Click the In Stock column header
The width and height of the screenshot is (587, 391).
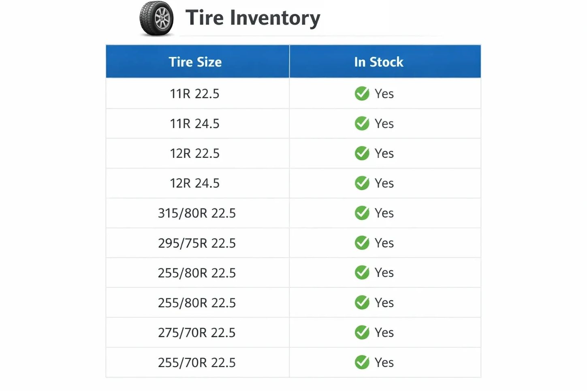pos(379,62)
